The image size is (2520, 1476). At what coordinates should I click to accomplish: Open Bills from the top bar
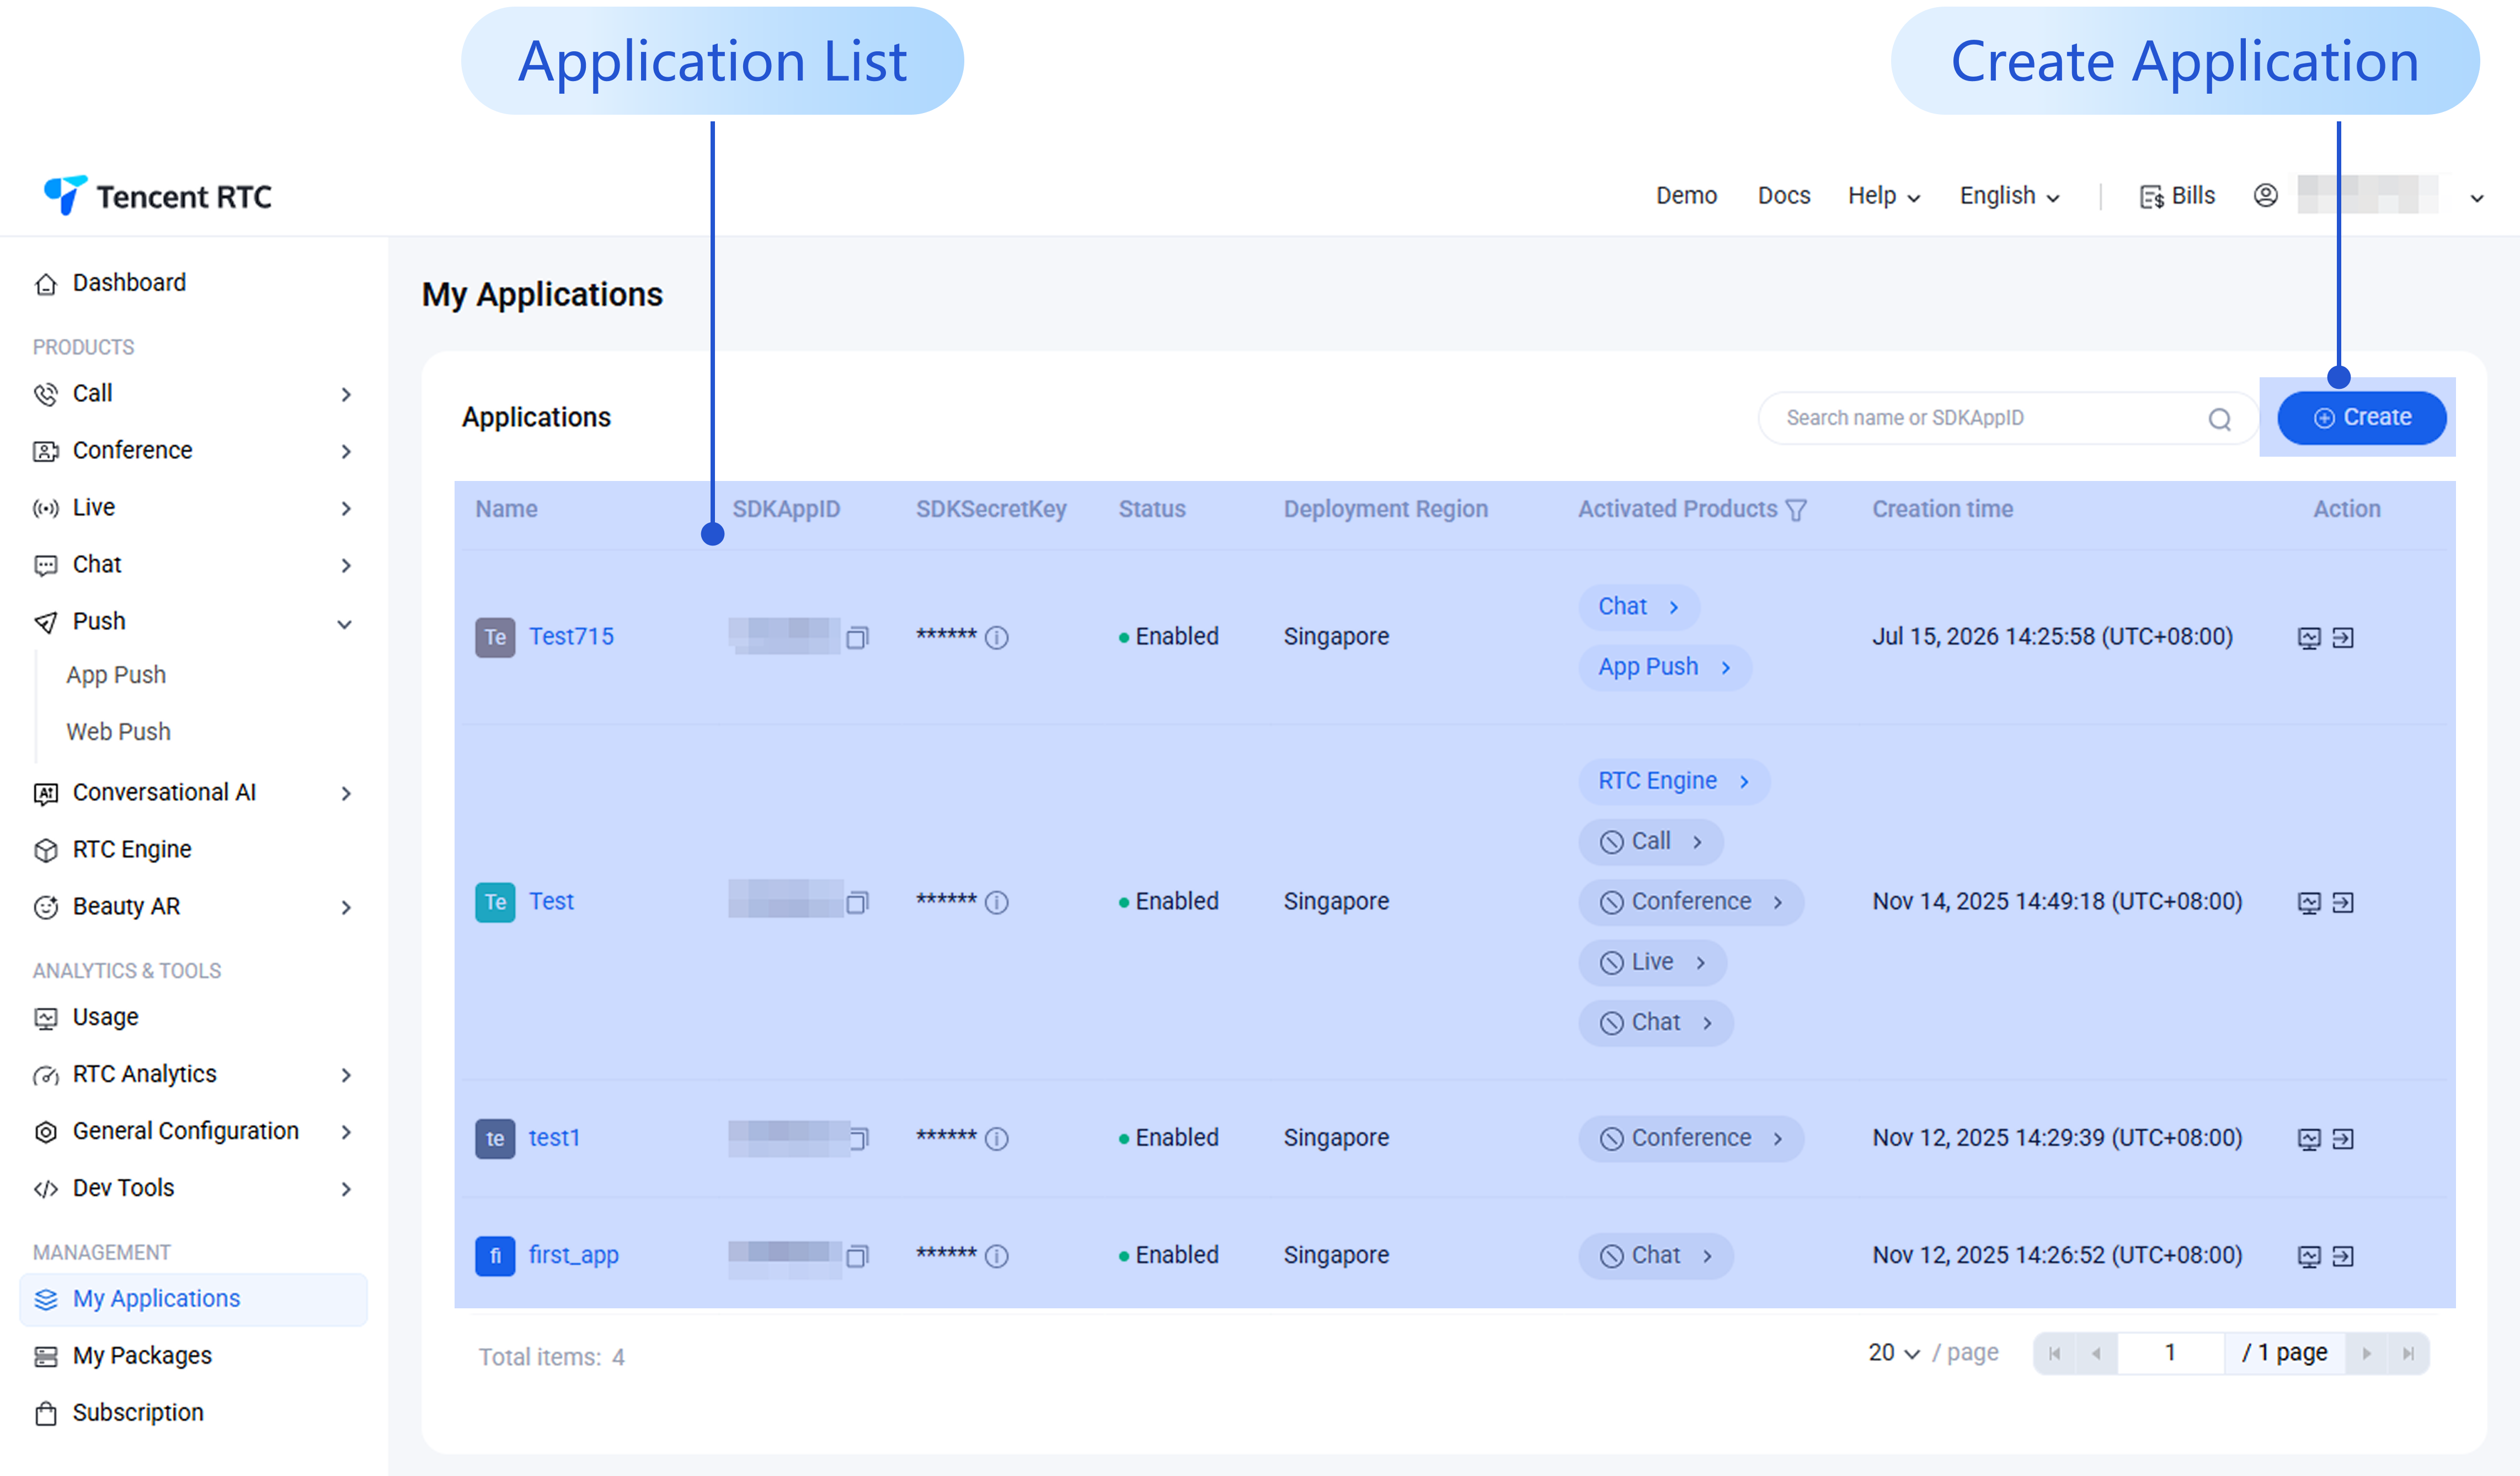point(2177,196)
